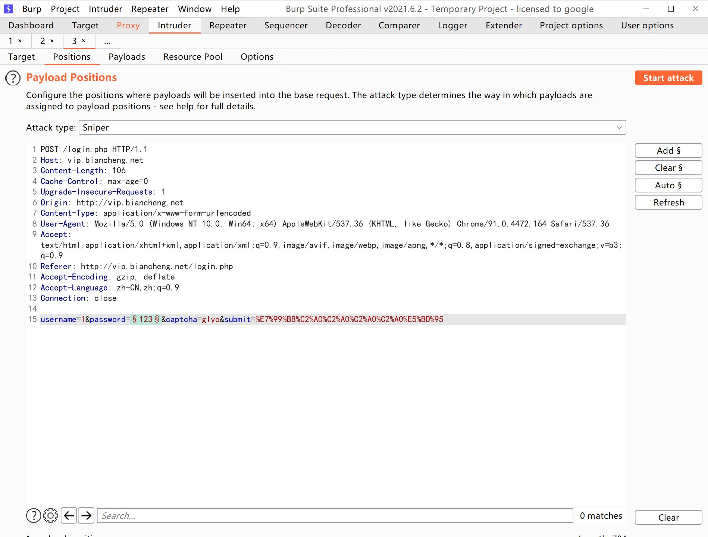Select Intruder attack tab 2
The height and width of the screenshot is (537, 708).
point(43,41)
